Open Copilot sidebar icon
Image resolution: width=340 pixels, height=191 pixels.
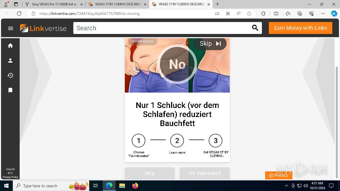[334, 14]
